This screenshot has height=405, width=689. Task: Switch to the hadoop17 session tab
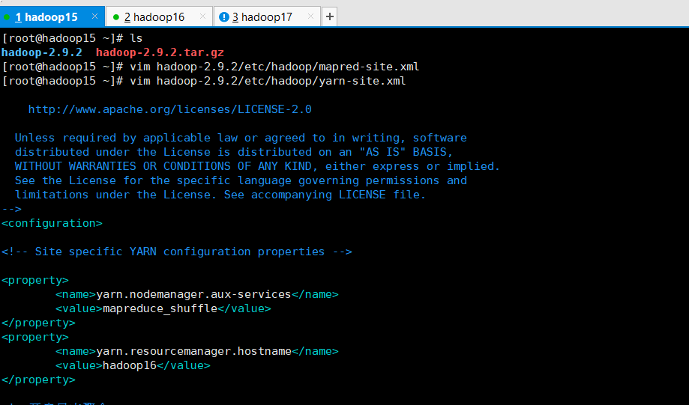click(267, 17)
